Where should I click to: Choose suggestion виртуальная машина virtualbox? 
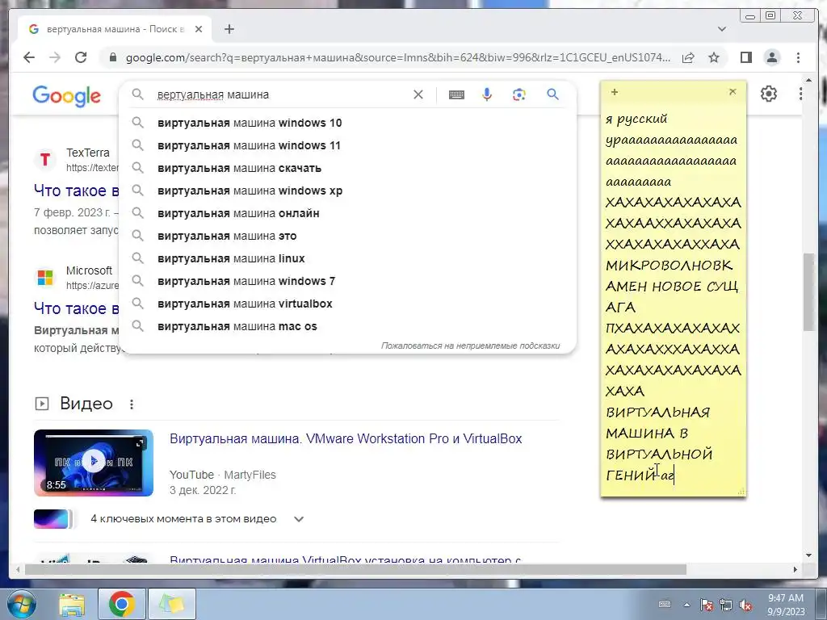pos(348,304)
